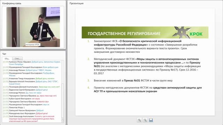Screen dimensions: 223x125
Task: Click the slide title 'Государственное регулирование'
Action: [124, 34]
